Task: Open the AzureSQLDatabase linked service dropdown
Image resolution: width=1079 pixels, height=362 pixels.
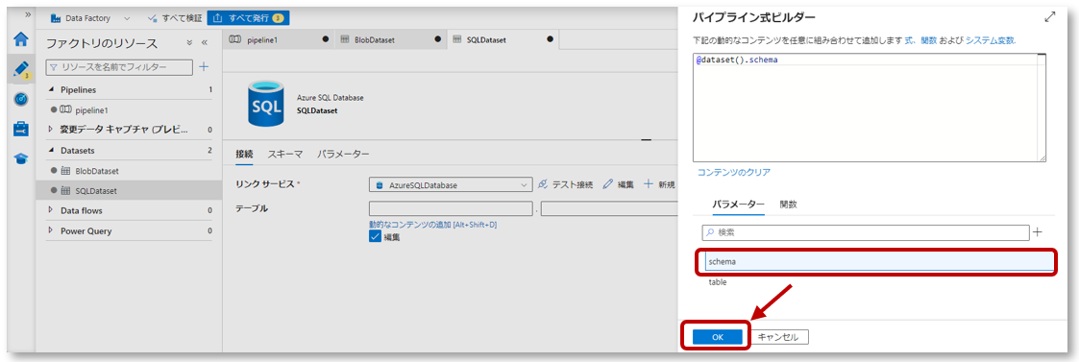Action: click(x=451, y=184)
